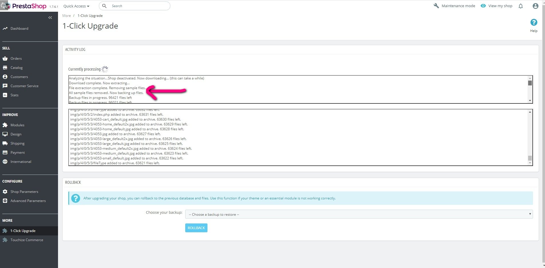This screenshot has width=545, height=268.
Task: Click the Touchize Commerce puzzle icon
Action: tap(5, 240)
